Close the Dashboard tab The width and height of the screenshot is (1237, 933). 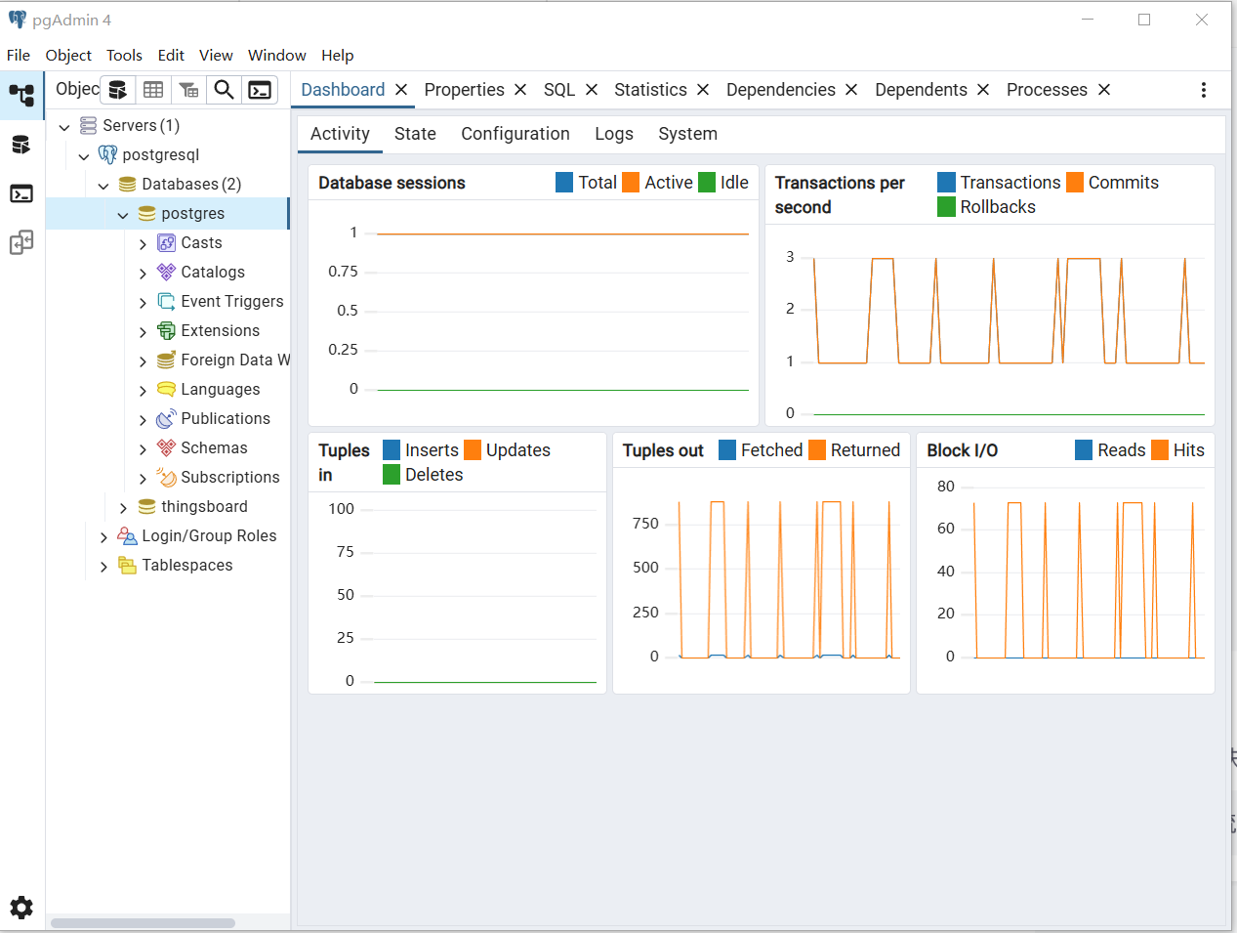coord(401,90)
